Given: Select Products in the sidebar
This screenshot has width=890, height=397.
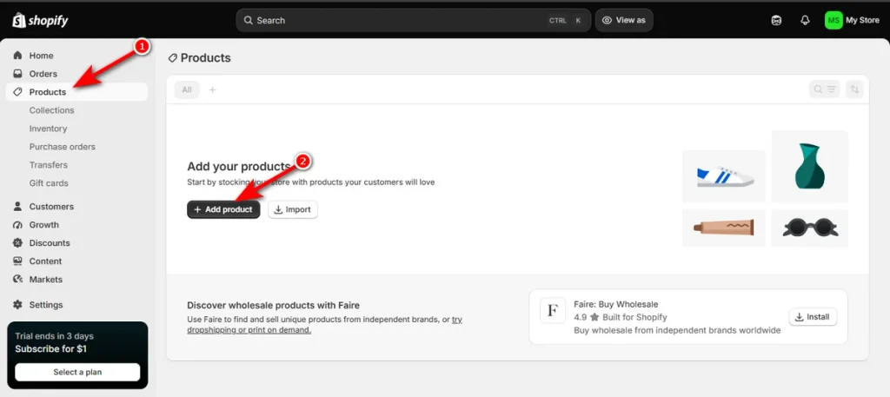Looking at the screenshot, I should [77, 92].
